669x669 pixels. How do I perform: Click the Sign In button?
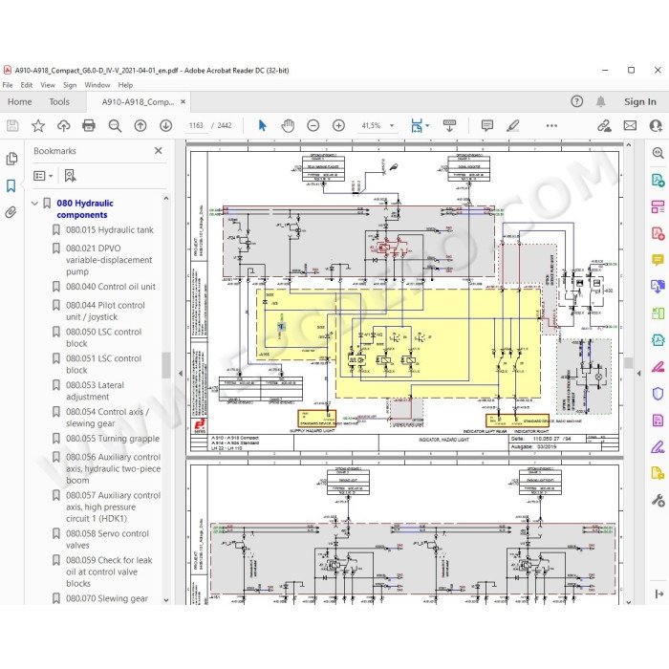click(640, 101)
